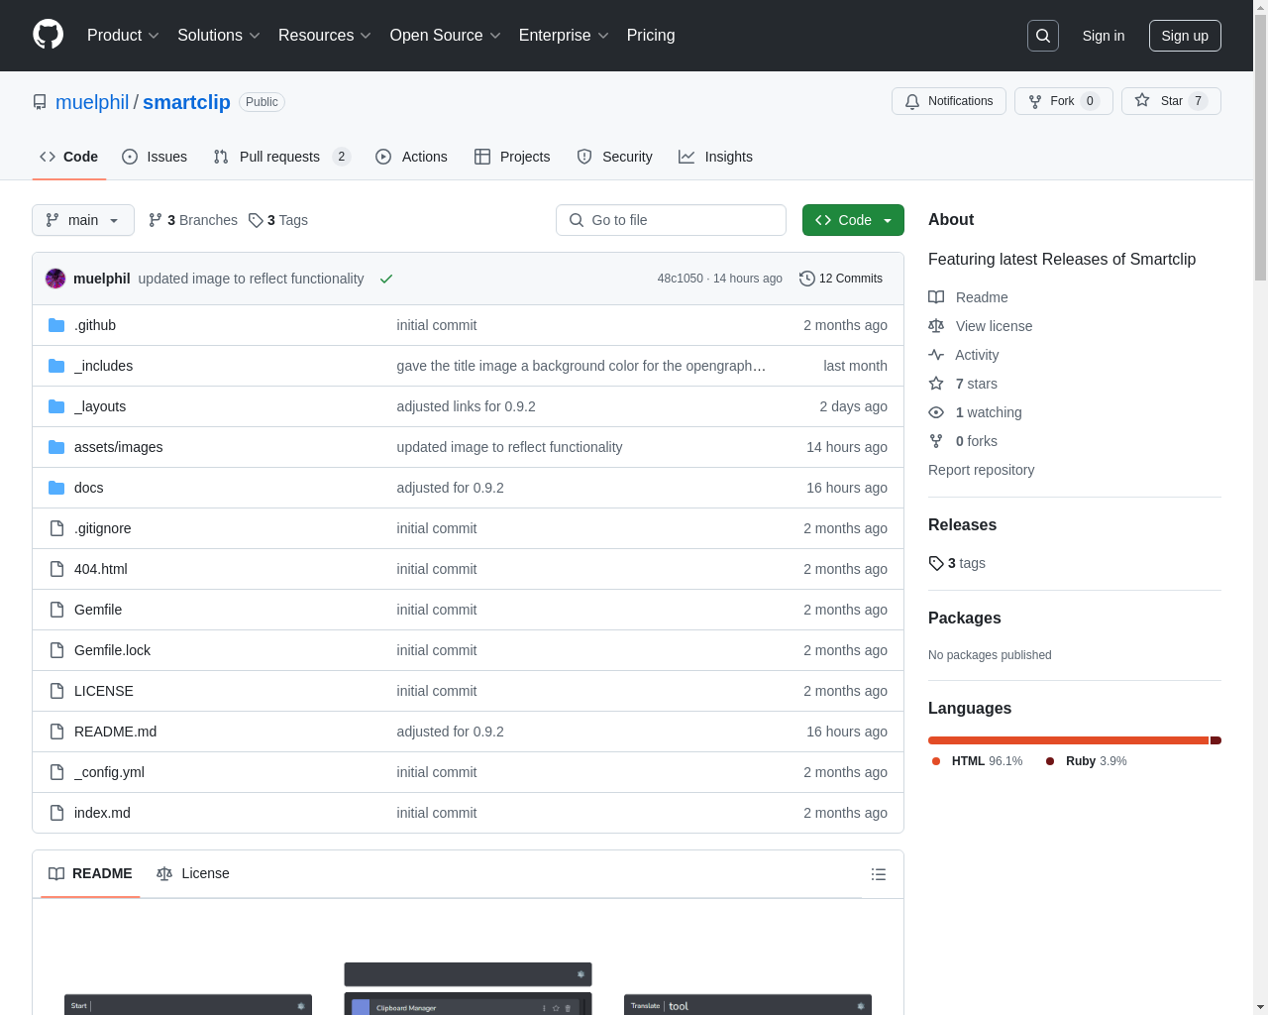Open the index.md file

pos(102,813)
